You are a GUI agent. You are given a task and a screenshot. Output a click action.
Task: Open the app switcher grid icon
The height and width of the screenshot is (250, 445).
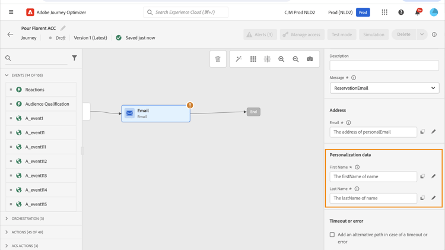(x=384, y=12)
